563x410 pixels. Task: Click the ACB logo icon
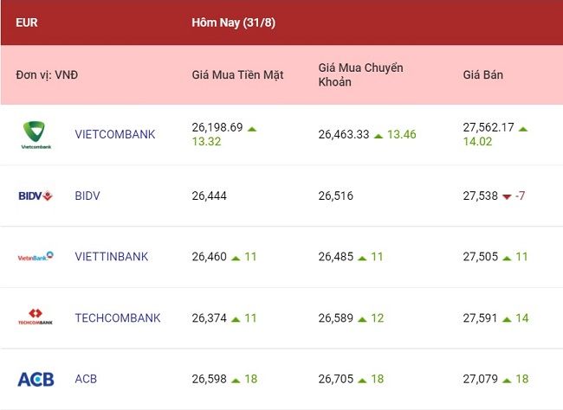pos(36,379)
